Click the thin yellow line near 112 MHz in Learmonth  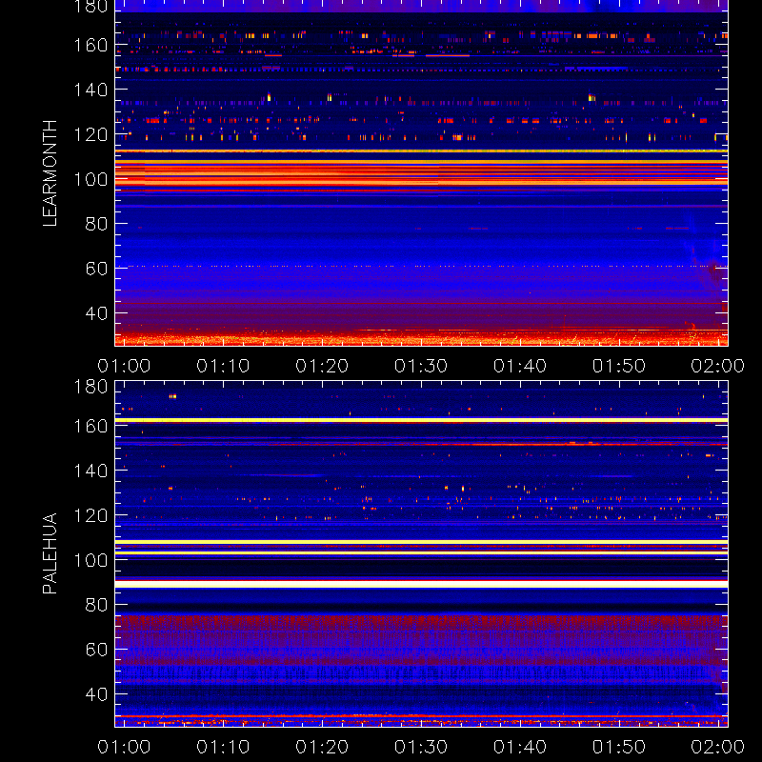(x=421, y=151)
